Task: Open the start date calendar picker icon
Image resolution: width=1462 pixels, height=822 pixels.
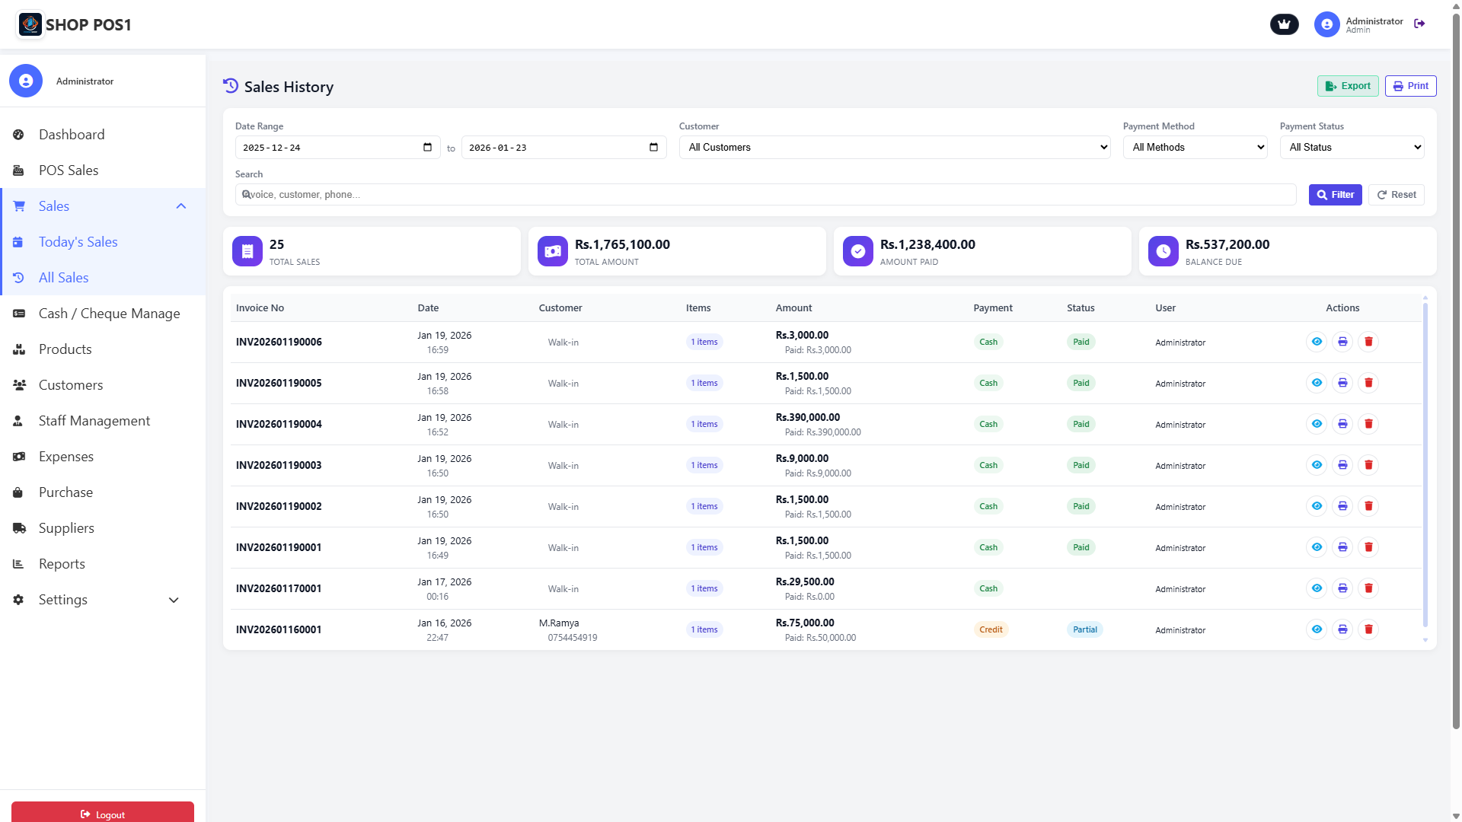Action: [x=427, y=148]
